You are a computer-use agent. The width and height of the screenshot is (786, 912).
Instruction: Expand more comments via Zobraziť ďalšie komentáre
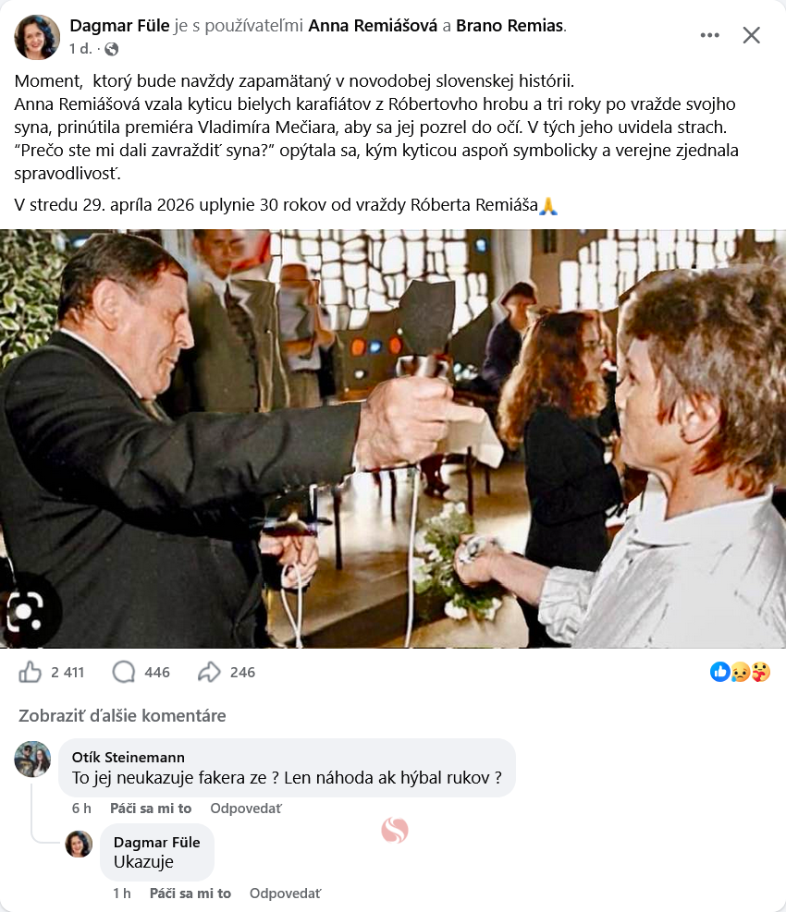(122, 715)
